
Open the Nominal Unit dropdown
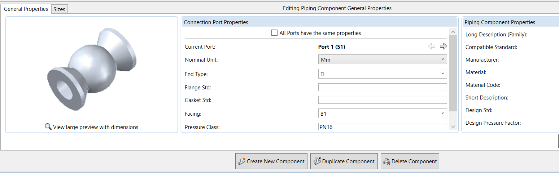[x=382, y=59]
